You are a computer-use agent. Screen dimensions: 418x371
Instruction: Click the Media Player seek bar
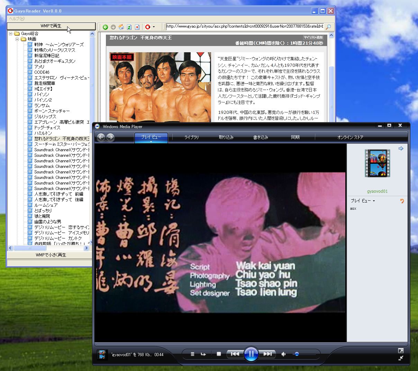pos(251,344)
